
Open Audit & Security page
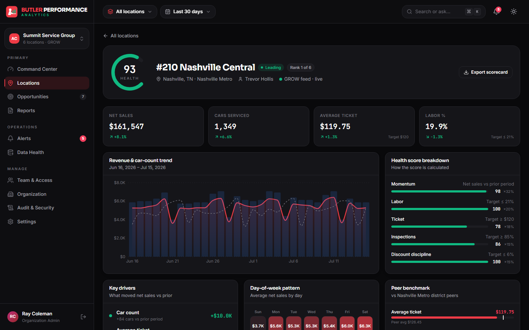(x=47, y=208)
